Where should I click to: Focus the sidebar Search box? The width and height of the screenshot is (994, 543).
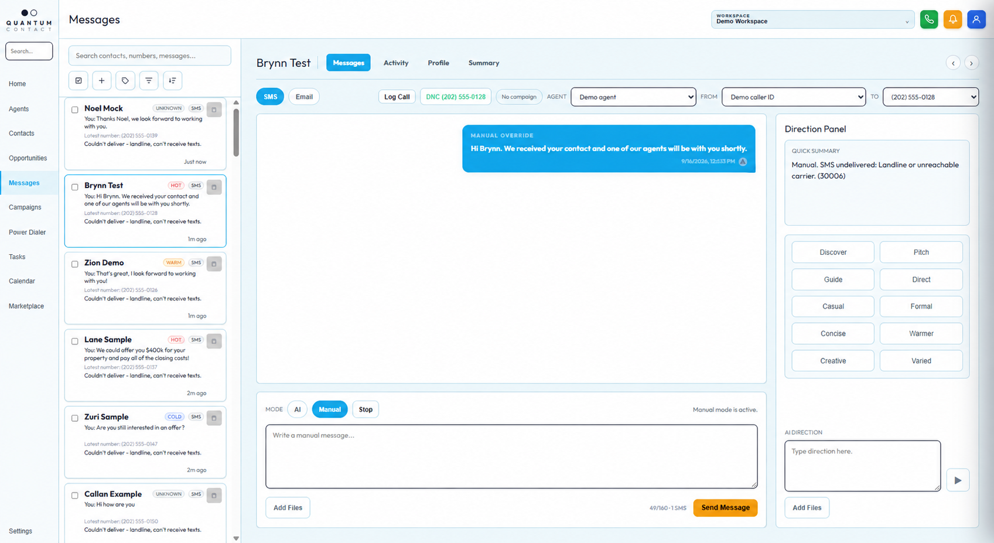click(x=29, y=51)
